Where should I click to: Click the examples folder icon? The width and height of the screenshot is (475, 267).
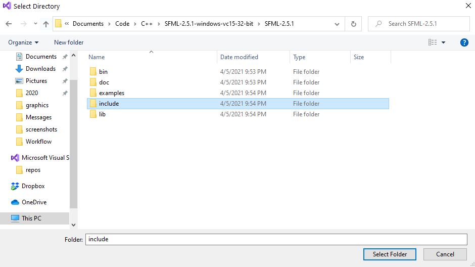pyautogui.click(x=93, y=93)
